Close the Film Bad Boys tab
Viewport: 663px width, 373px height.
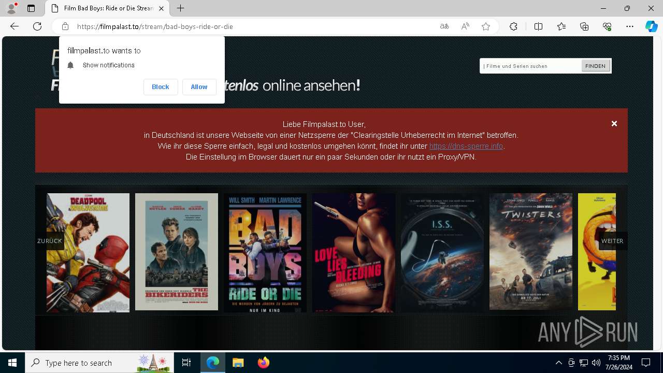(161, 8)
